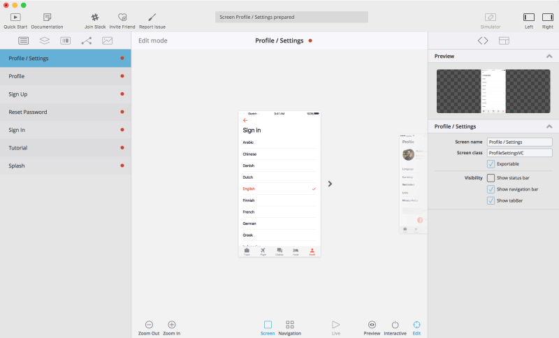Edit the Screen class field
Image resolution: width=559 pixels, height=338 pixels.
coord(519,153)
